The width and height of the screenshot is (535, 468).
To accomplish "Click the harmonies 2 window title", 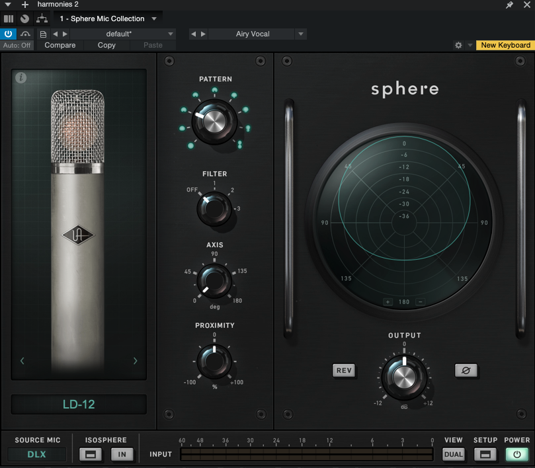I will (x=58, y=5).
